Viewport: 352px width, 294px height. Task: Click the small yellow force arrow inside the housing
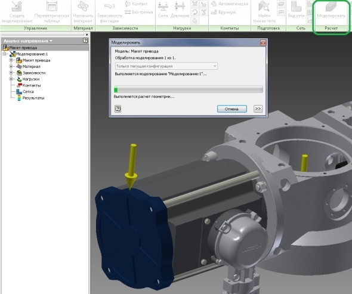[304, 163]
